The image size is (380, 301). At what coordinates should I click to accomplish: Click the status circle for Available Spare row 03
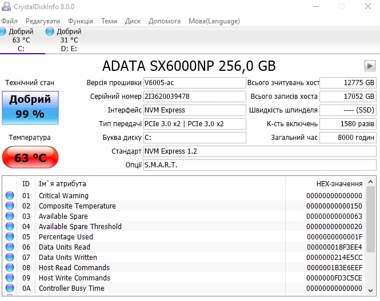(10, 216)
